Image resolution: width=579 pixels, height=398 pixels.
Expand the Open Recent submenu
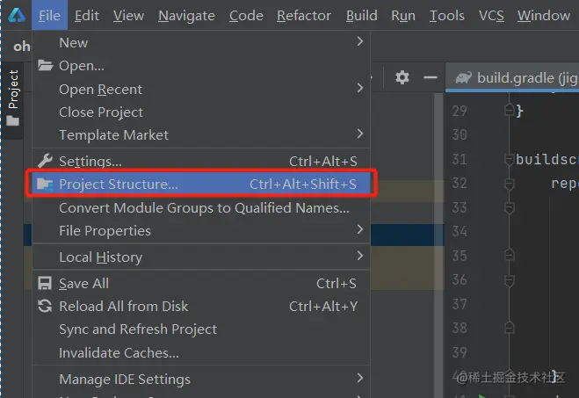click(360, 89)
